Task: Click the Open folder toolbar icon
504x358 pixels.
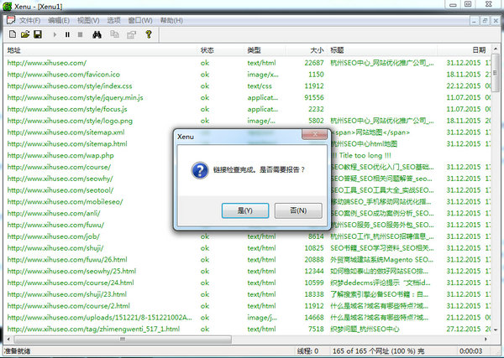Action: pyautogui.click(x=25, y=34)
